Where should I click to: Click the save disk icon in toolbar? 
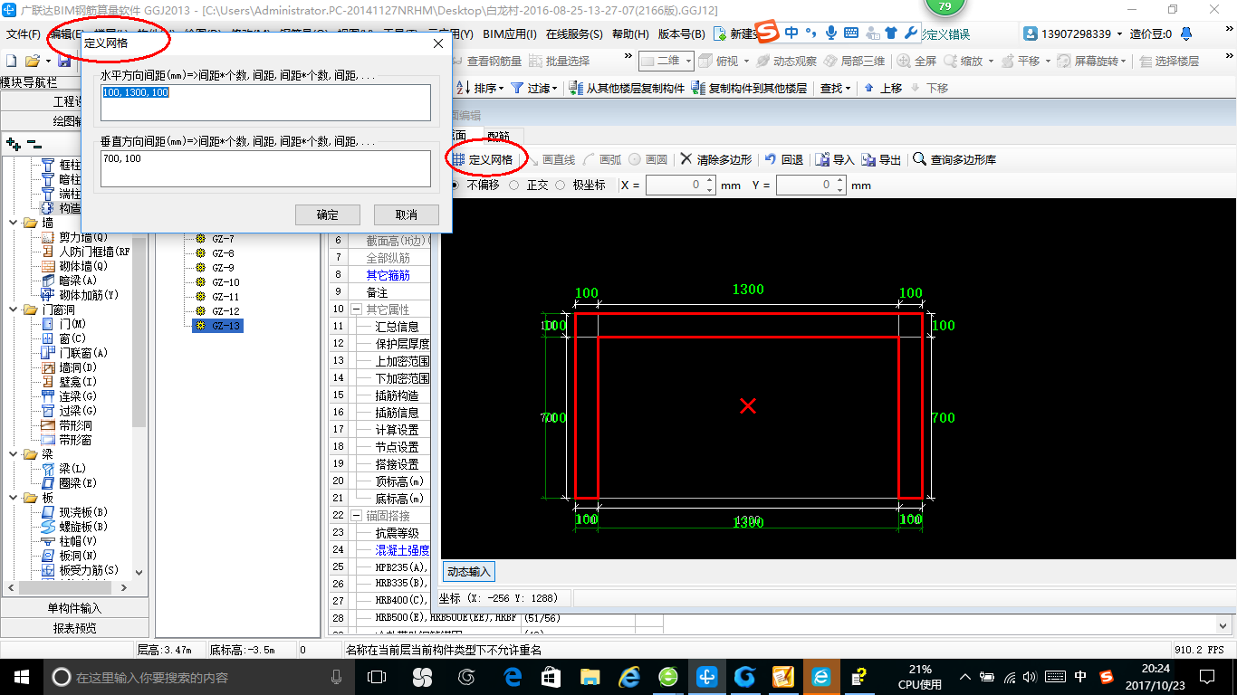(x=64, y=61)
